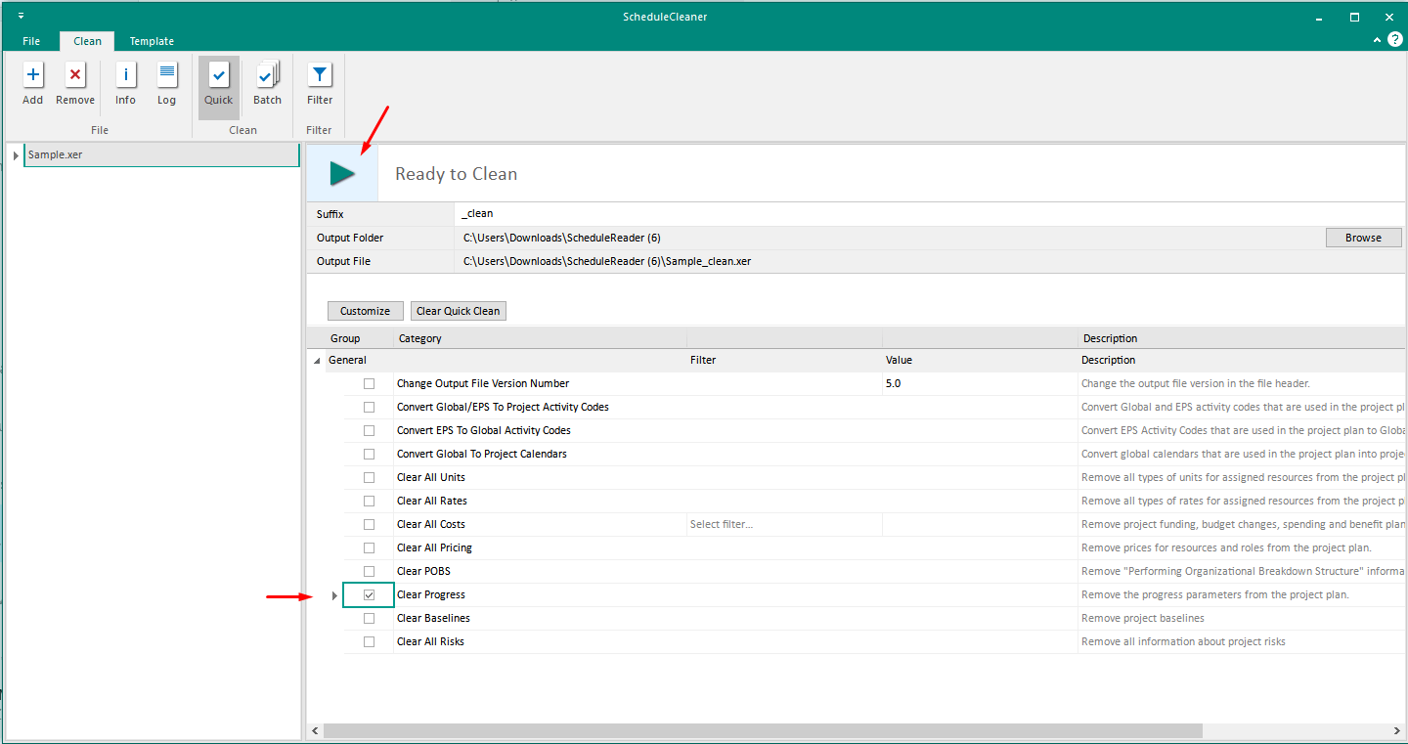Image resolution: width=1408 pixels, height=744 pixels.
Task: Maximize the ScheduleCleaner window
Action: pos(1354,17)
